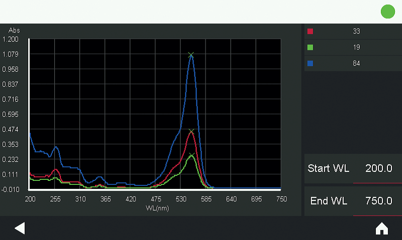Tap the End WL label
Image resolution: width=402 pixels, height=240 pixels.
tap(329, 201)
